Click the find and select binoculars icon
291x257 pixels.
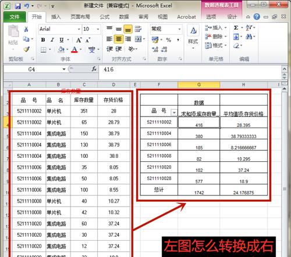[x=249, y=37]
